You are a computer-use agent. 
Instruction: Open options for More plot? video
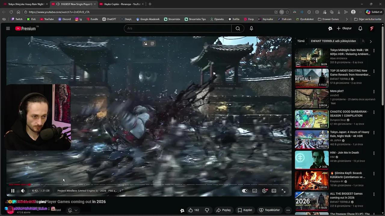pos(374,91)
